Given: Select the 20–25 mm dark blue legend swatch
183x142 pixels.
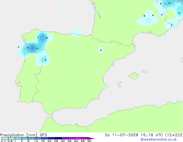Looking at the screenshot, I should click(x=52, y=138).
